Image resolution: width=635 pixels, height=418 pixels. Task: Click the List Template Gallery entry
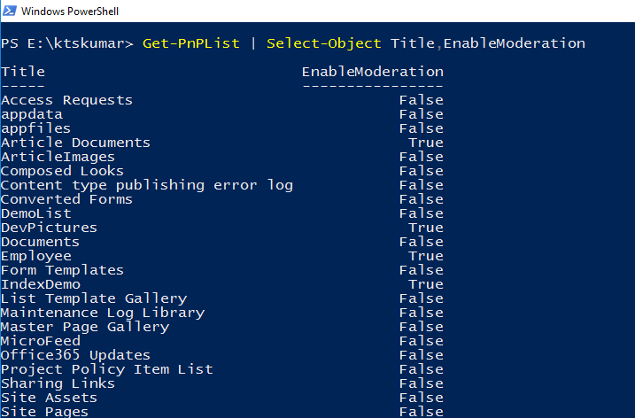[x=93, y=298]
